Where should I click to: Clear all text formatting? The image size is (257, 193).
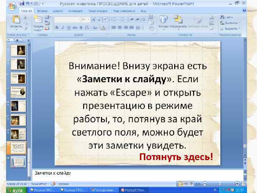pos(106,20)
